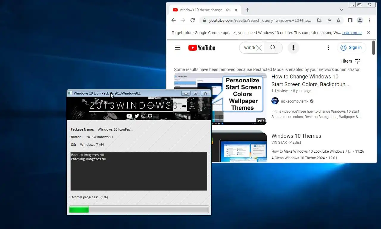View site information via the lock icon
The height and width of the screenshot is (229, 381).
tap(204, 20)
